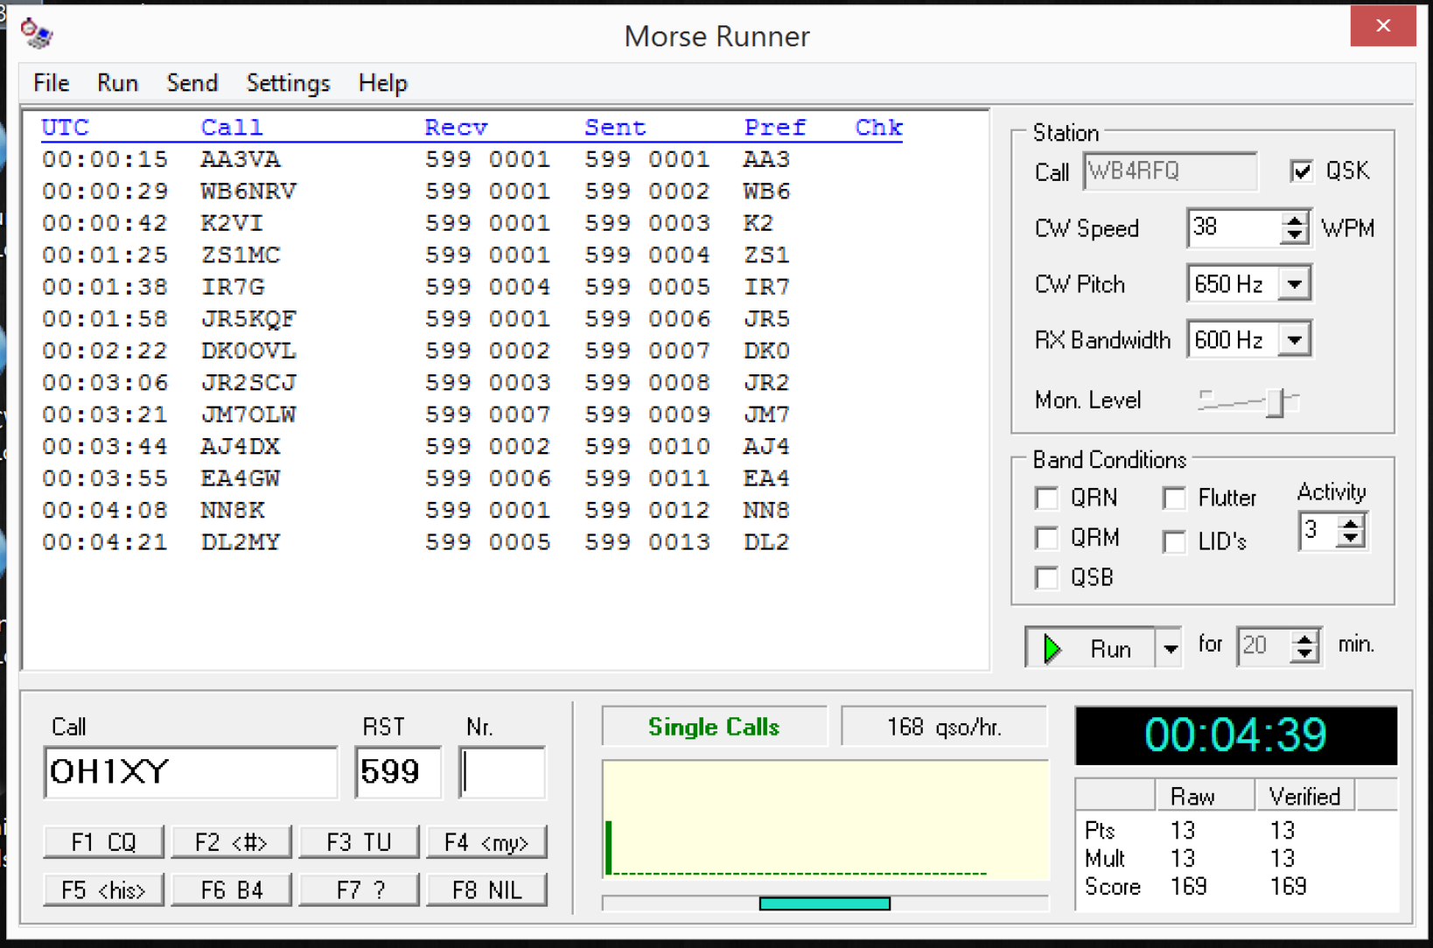
Task: Click the F4 <my> button
Action: click(486, 842)
